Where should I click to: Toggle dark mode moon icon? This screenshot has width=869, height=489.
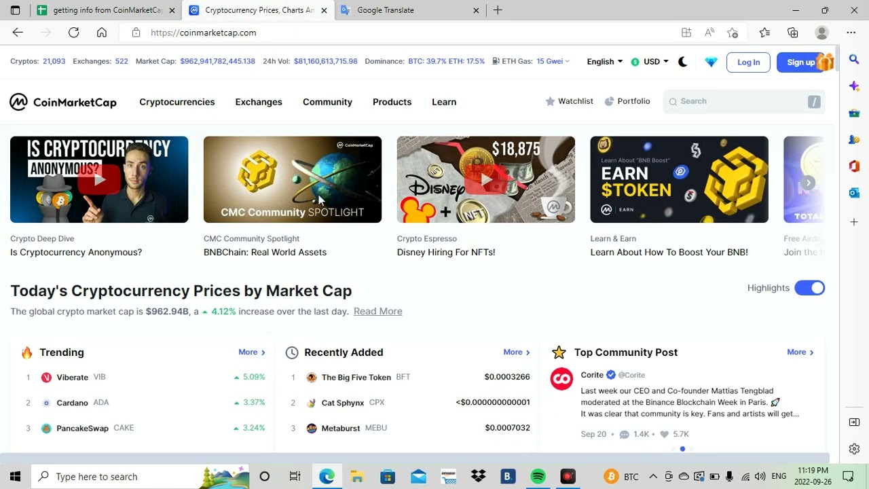pos(683,62)
